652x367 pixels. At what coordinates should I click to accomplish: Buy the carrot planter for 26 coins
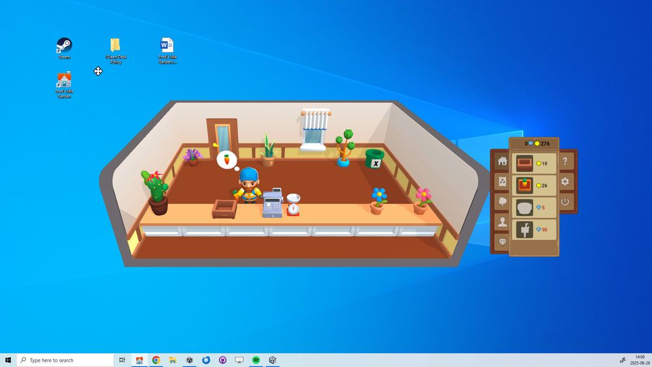[534, 185]
